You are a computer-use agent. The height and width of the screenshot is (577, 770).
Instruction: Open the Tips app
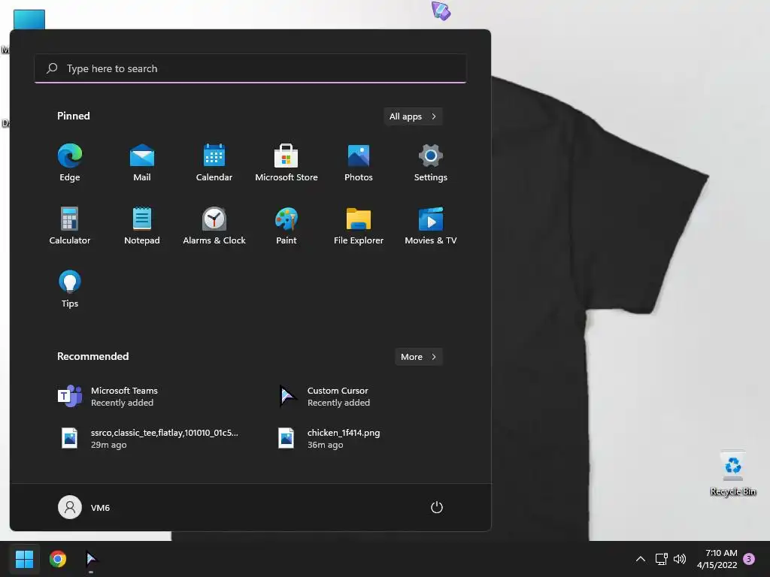70,289
